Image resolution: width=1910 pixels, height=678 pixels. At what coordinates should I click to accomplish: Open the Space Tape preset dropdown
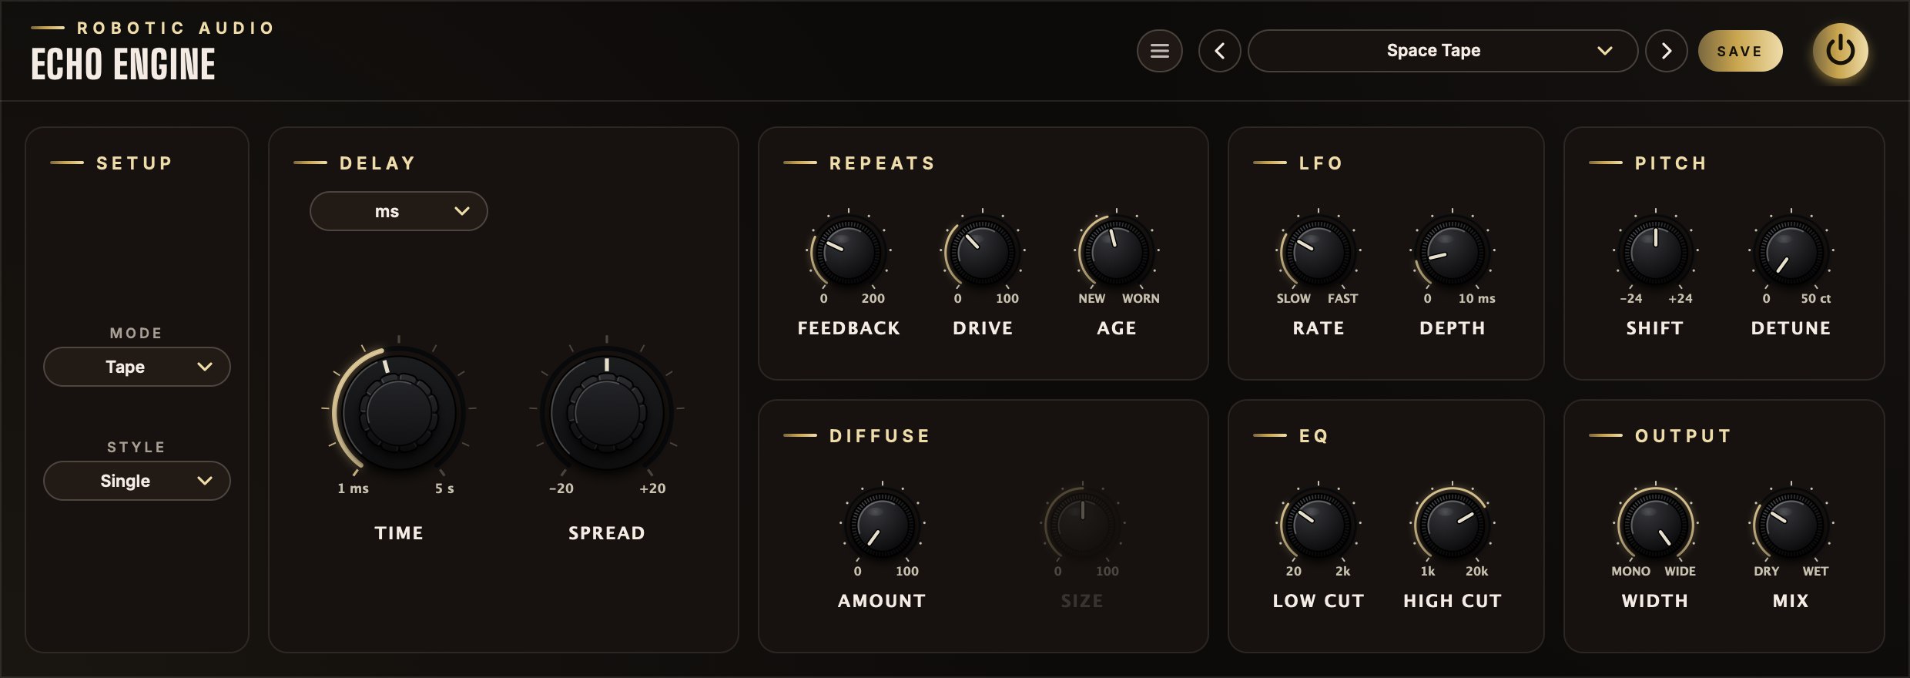click(1443, 51)
